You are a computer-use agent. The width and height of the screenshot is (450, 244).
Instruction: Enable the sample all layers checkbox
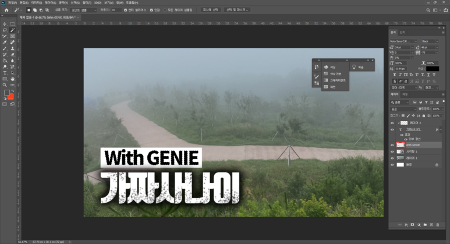pyautogui.click(x=165, y=10)
